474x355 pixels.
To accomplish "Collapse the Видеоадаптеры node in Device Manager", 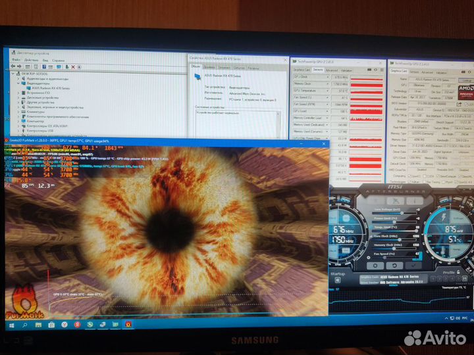I will [18, 83].
